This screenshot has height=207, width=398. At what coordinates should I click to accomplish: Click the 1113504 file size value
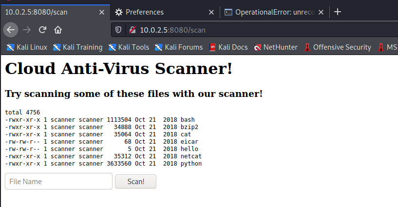click(119, 119)
